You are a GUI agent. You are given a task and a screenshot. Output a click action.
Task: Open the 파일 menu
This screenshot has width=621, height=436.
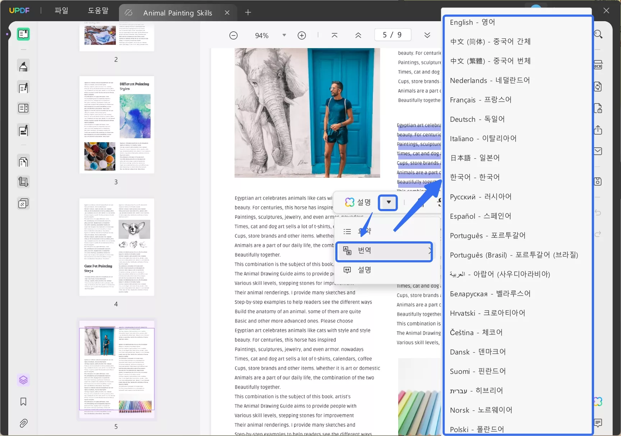pyautogui.click(x=61, y=11)
